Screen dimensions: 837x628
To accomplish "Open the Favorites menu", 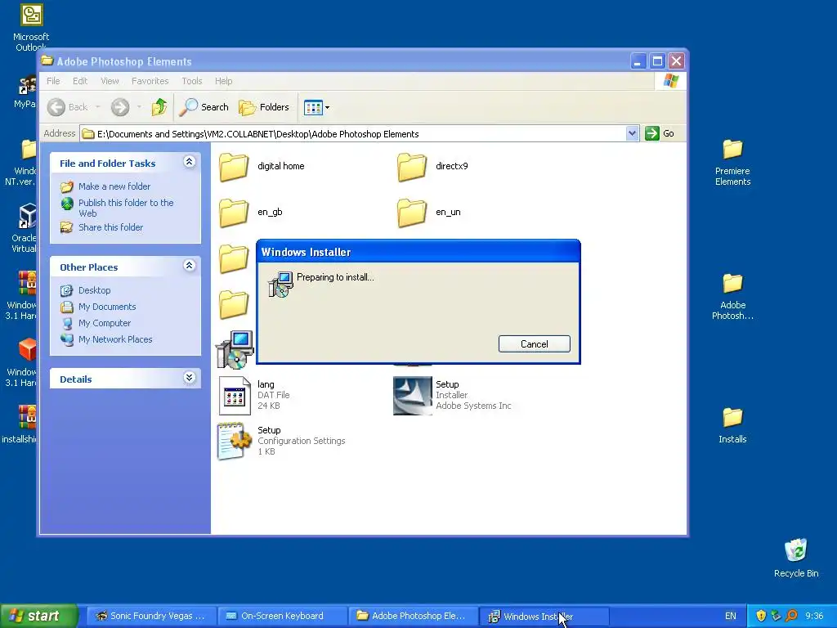I will click(150, 81).
